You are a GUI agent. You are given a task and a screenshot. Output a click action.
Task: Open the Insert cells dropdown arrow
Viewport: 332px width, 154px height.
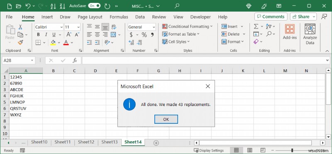(x=242, y=26)
